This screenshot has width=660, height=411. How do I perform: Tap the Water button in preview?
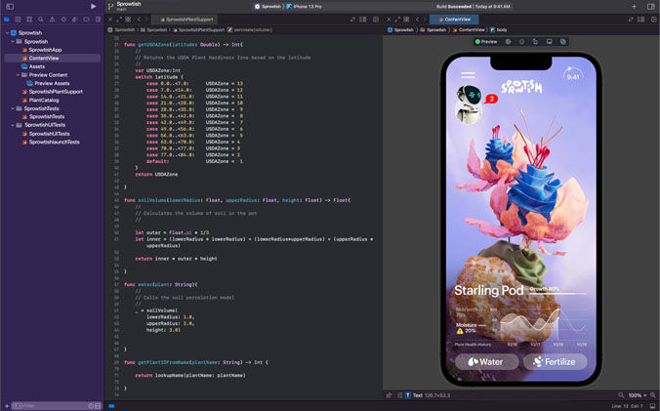(486, 362)
